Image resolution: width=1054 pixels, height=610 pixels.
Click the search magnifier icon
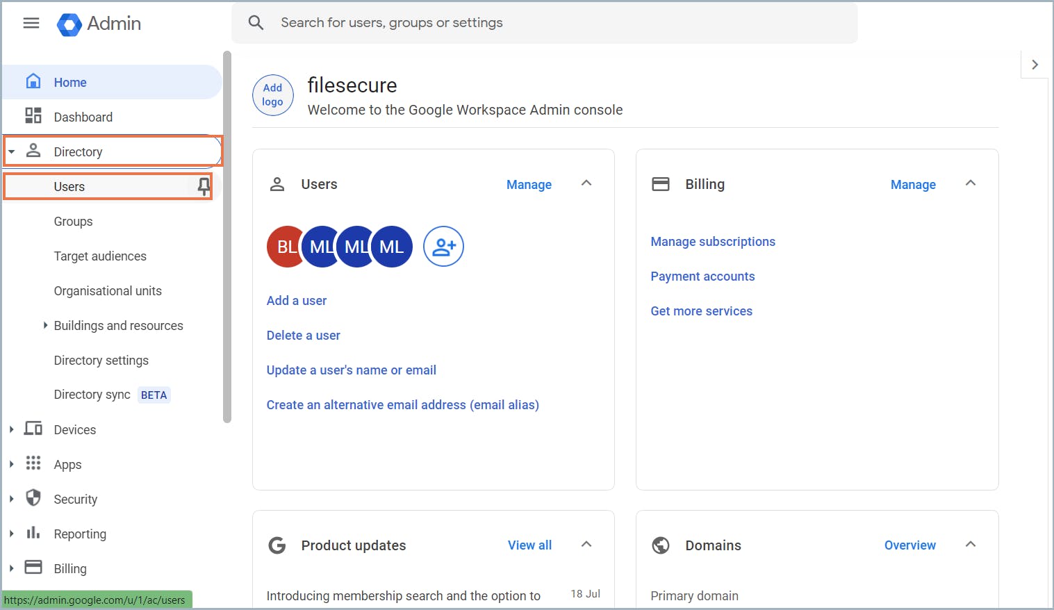coord(256,22)
